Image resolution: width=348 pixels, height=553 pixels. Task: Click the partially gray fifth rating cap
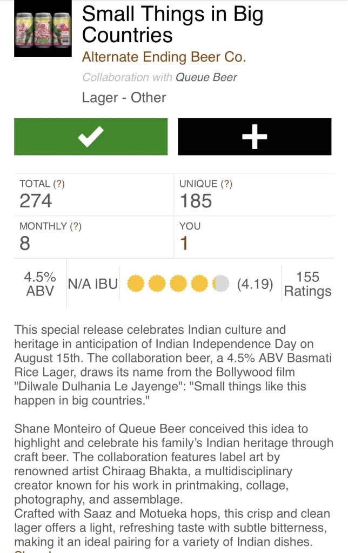[x=222, y=284]
